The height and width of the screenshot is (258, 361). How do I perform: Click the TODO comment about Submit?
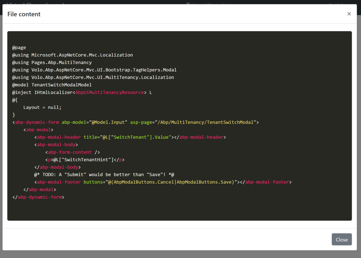click(104, 175)
